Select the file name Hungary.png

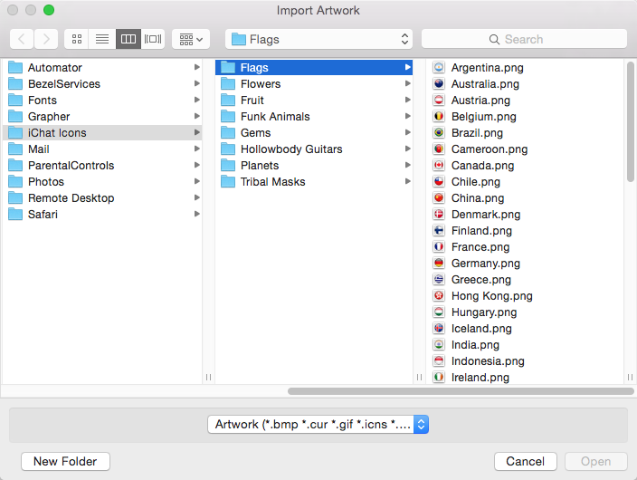[484, 312]
